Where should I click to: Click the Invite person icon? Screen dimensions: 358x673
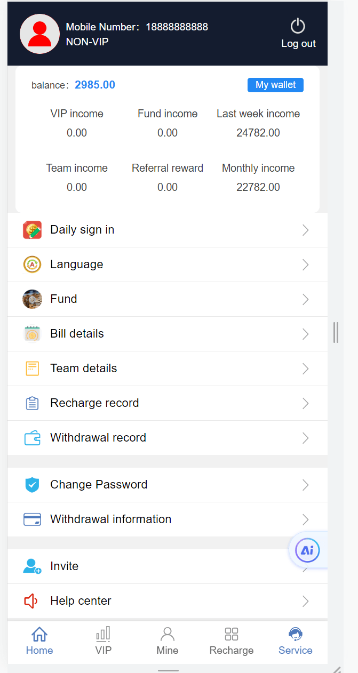32,566
